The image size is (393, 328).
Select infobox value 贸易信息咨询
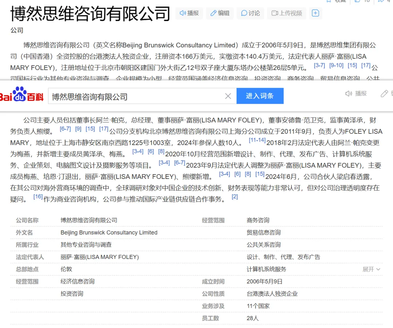[264, 233]
